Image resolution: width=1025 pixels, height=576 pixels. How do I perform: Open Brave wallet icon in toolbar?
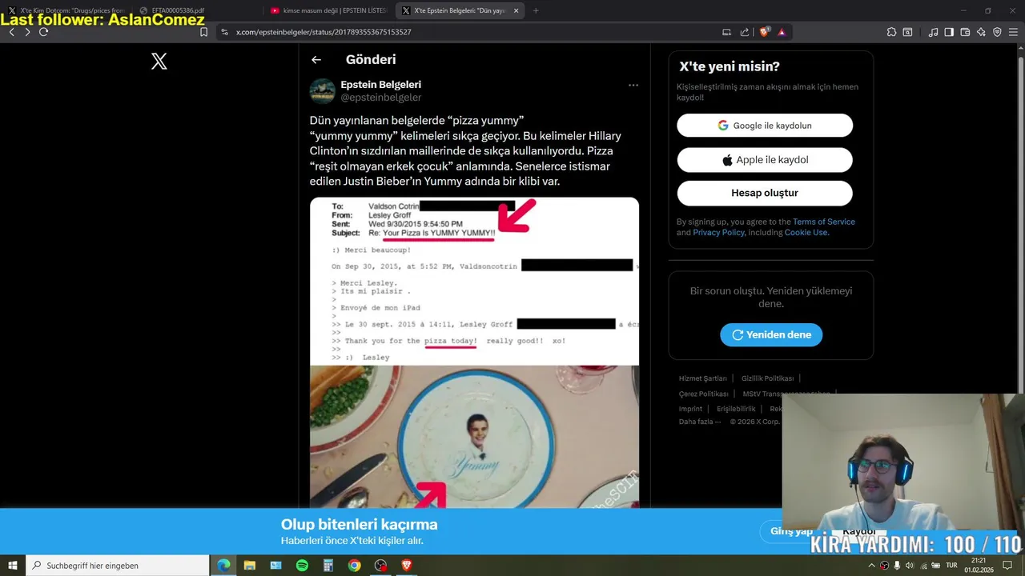pyautogui.click(x=965, y=32)
